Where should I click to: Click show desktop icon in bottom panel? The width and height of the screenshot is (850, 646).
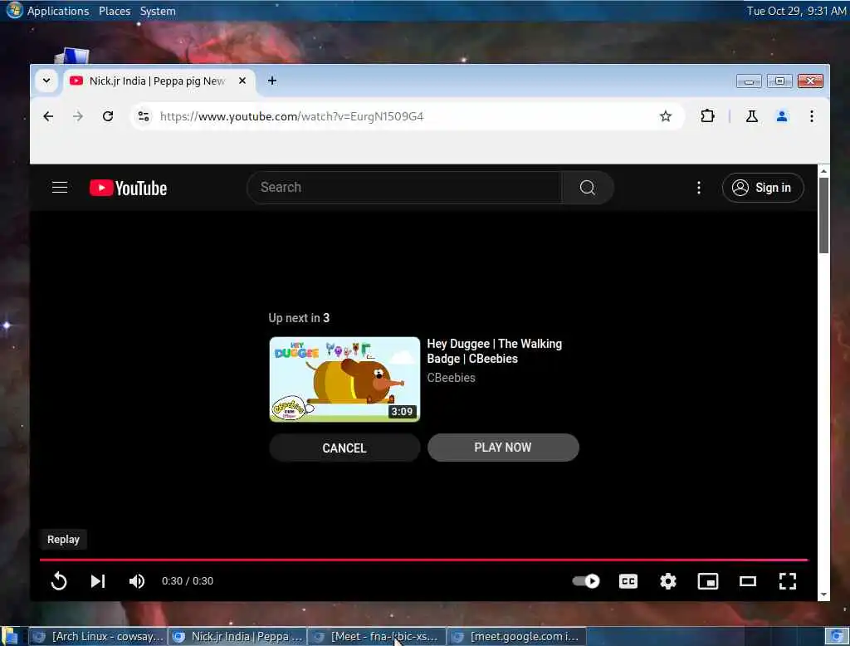[10, 636]
